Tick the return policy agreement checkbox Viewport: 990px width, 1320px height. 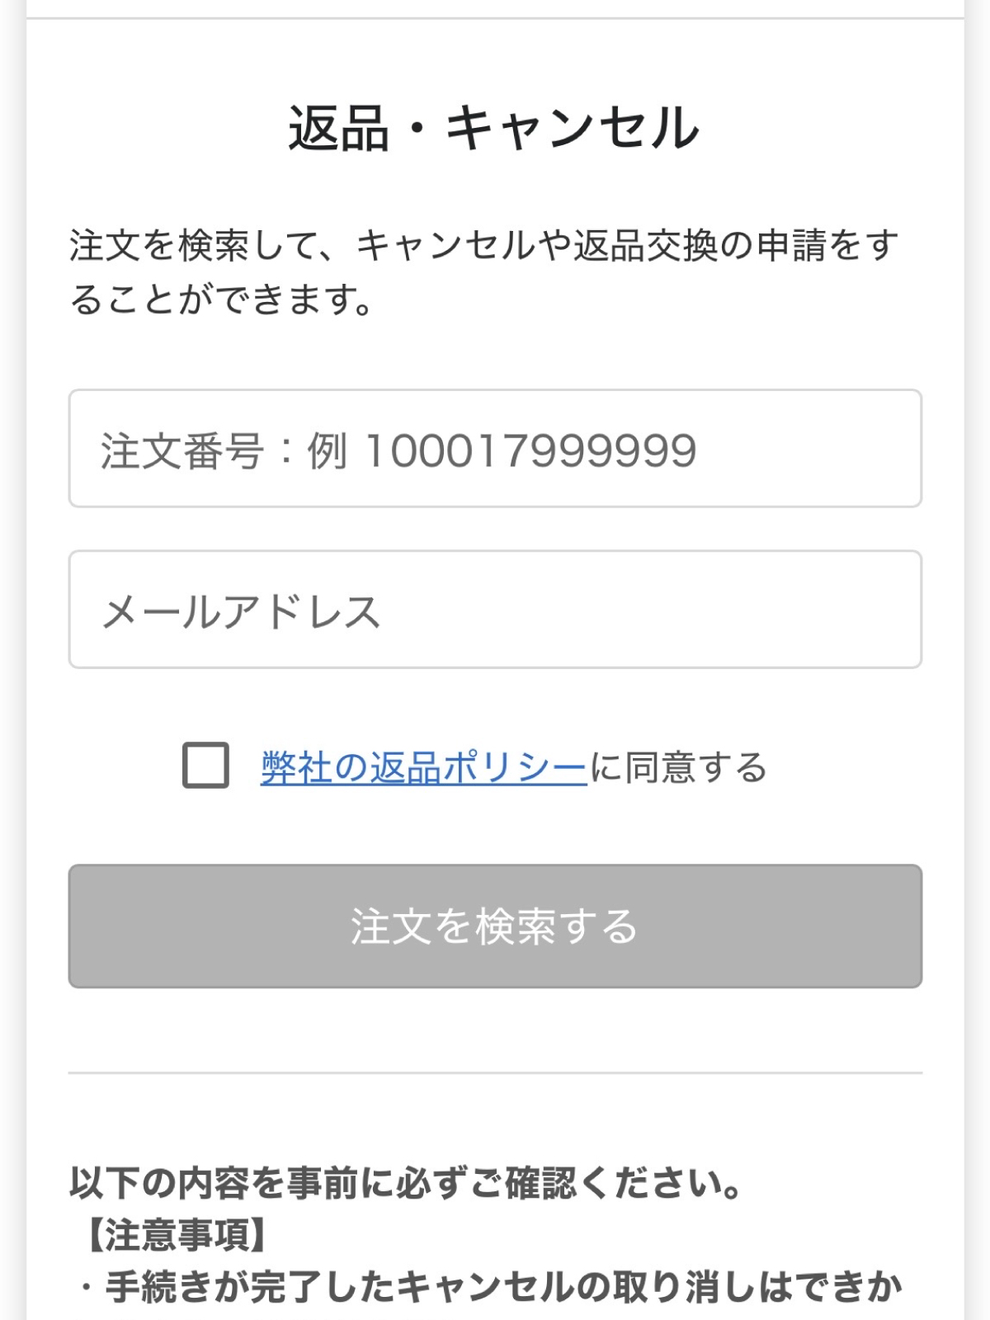click(205, 766)
